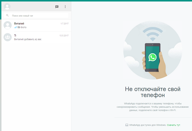This screenshot has width=192, height=131.
Task: Select the "Фото" message preview
Action: pyautogui.click(x=23, y=27)
